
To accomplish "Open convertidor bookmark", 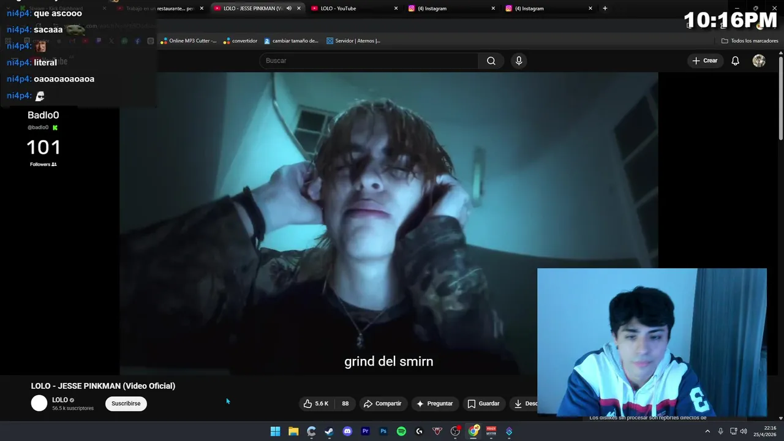I will click(x=240, y=41).
